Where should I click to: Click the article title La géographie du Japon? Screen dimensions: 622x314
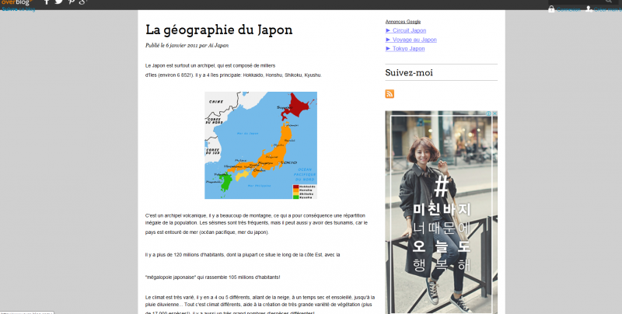(x=218, y=30)
